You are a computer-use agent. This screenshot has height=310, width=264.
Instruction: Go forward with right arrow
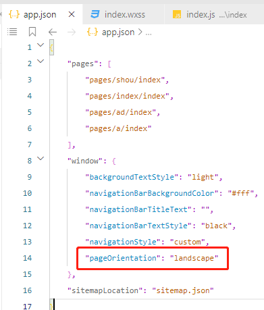point(72,32)
